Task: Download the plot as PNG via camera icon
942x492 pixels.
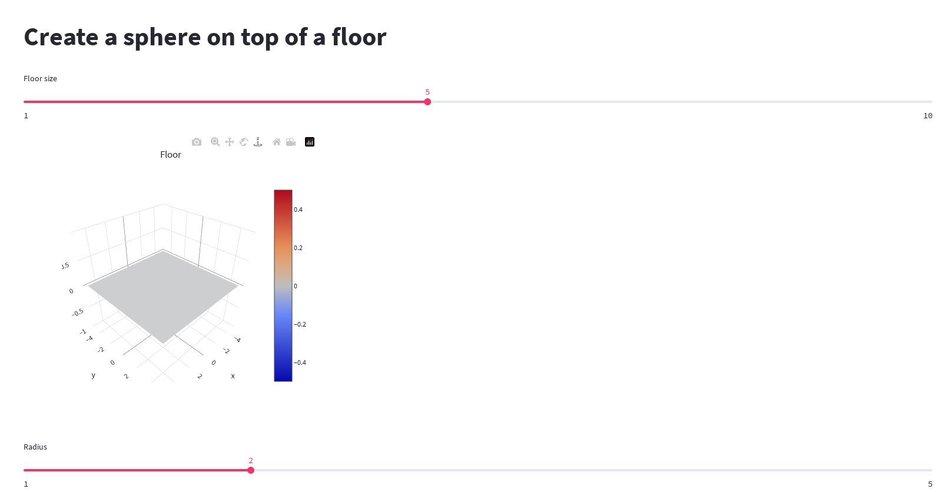Action: [x=197, y=142]
